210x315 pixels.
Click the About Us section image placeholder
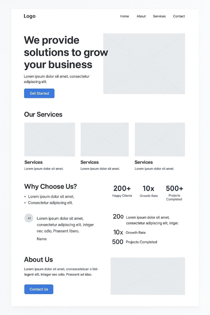point(148,276)
